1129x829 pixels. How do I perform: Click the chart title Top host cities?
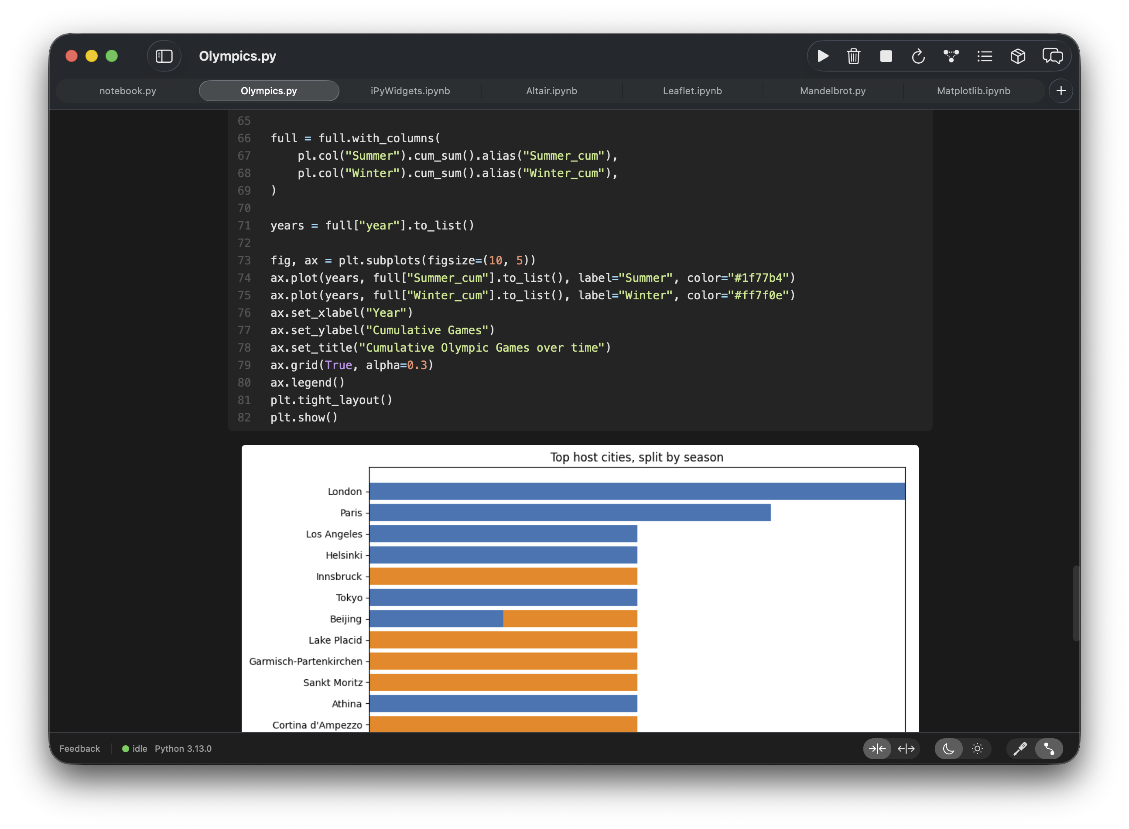[x=637, y=457]
